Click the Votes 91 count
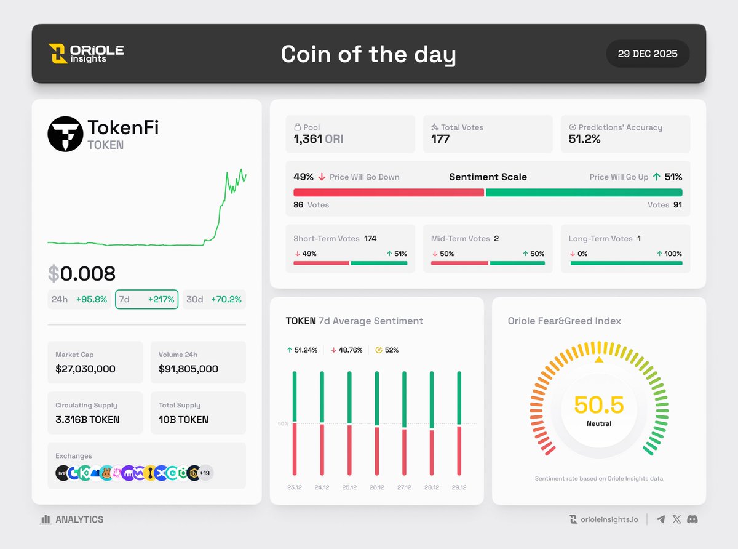 (x=665, y=205)
